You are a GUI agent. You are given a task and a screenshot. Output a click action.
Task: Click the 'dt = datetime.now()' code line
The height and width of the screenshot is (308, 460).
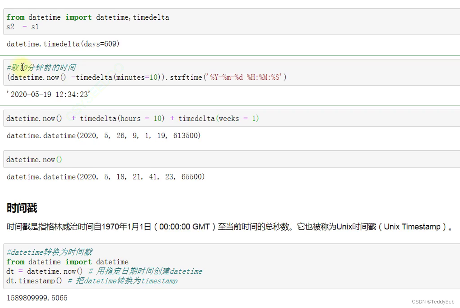click(104, 271)
